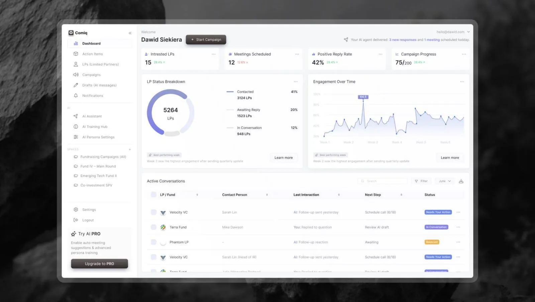Open row options for Terra Fund
The height and width of the screenshot is (302, 535).
tap(458, 227)
